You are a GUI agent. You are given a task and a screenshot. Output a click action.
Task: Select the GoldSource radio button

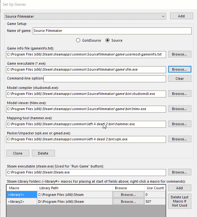point(78,40)
